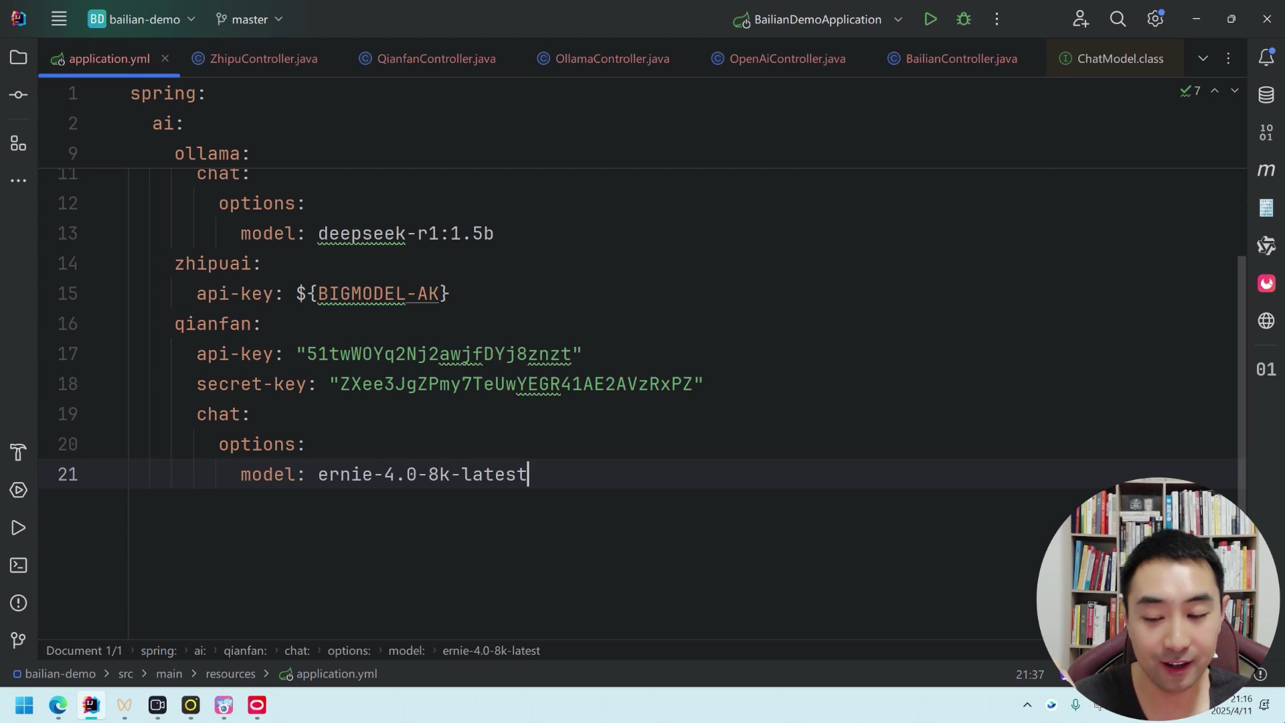Click the Run BailianDemoApplication play button
Viewport: 1285px width, 723px height.
[x=930, y=19]
